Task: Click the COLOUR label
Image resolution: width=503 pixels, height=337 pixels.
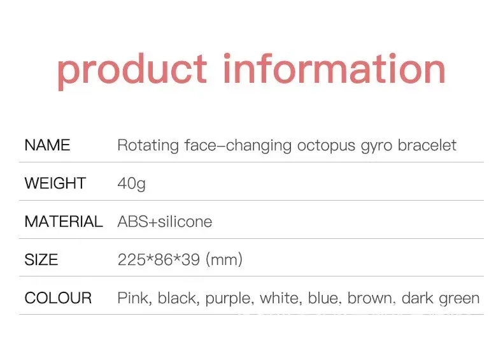Action: point(58,298)
